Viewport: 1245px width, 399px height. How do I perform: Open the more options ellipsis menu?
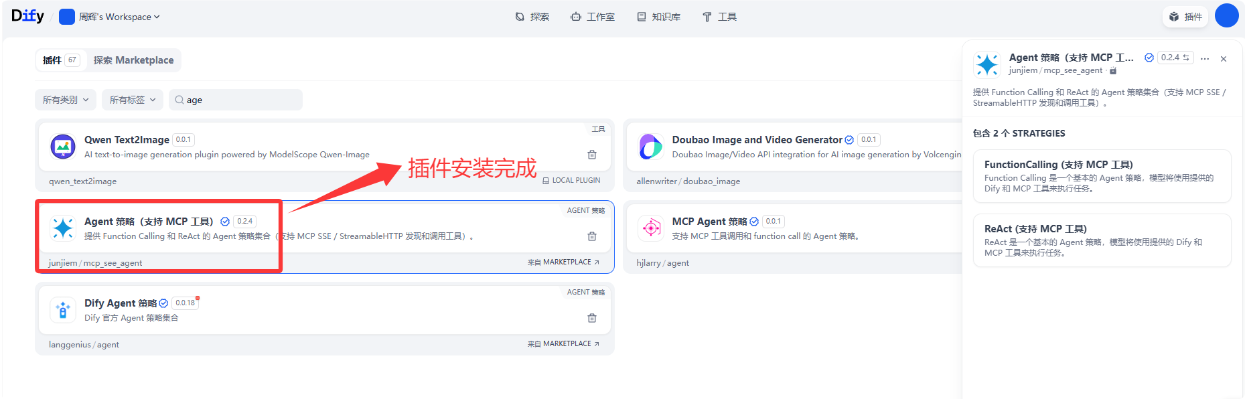(1205, 59)
